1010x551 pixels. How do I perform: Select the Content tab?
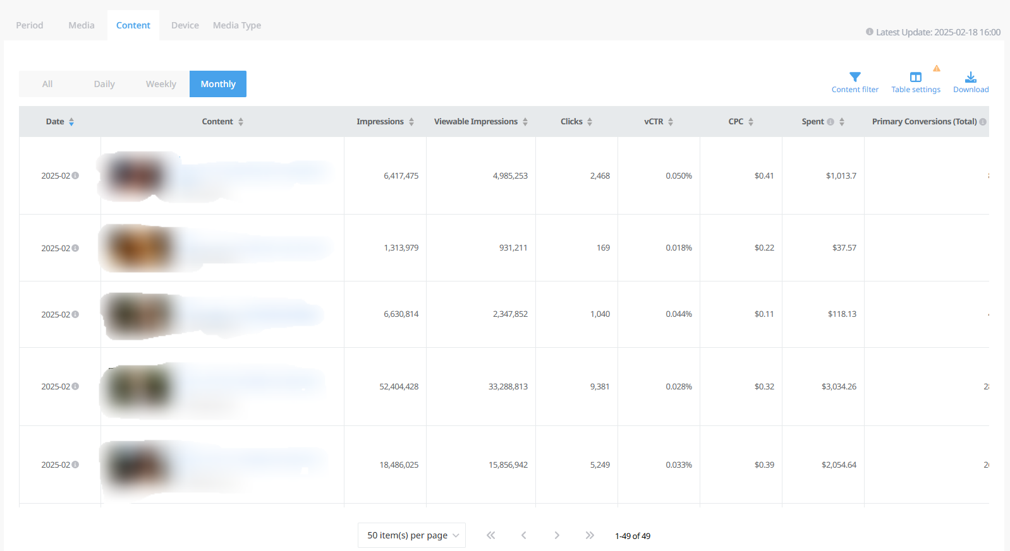[x=133, y=25]
